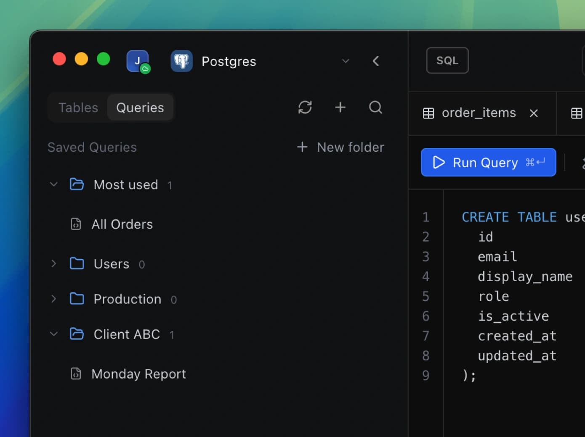The height and width of the screenshot is (437, 585).
Task: Create a New folder for queries
Action: [340, 147]
